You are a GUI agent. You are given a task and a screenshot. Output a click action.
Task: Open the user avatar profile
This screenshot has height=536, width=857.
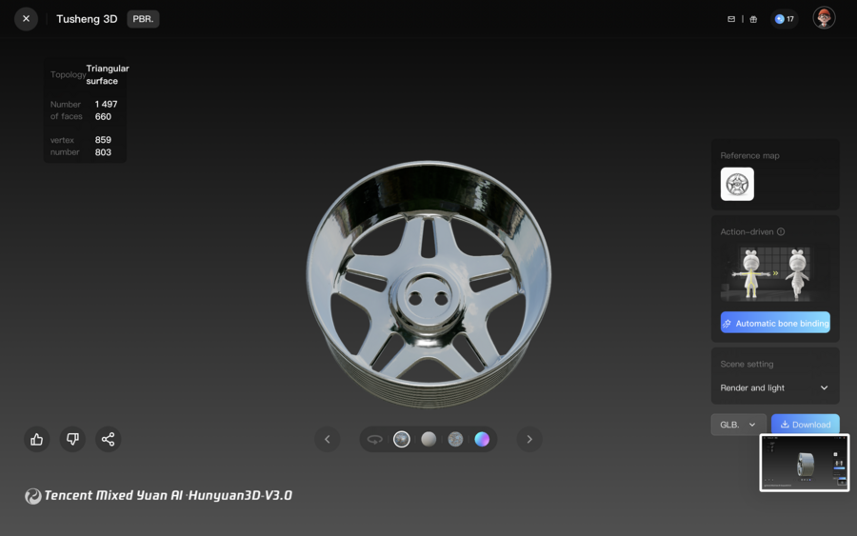tap(824, 18)
